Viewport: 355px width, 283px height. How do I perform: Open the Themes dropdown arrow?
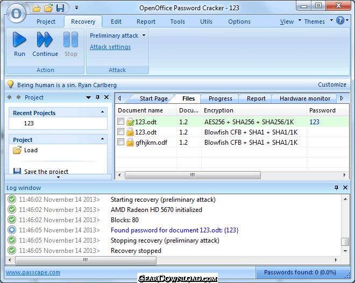(331, 20)
